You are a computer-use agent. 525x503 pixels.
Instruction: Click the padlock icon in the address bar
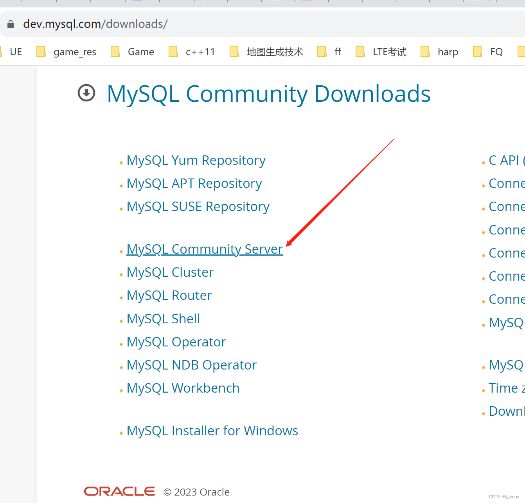tap(10, 24)
